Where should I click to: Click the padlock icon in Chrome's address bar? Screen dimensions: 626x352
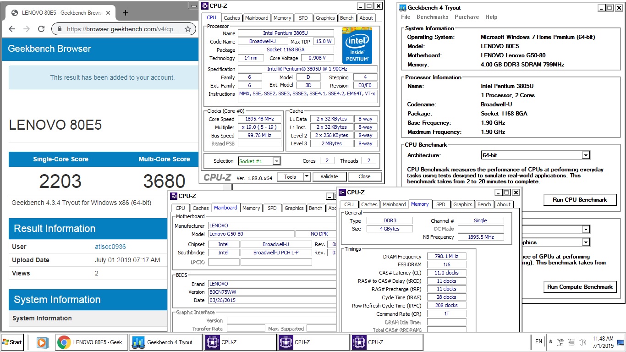pos(60,29)
